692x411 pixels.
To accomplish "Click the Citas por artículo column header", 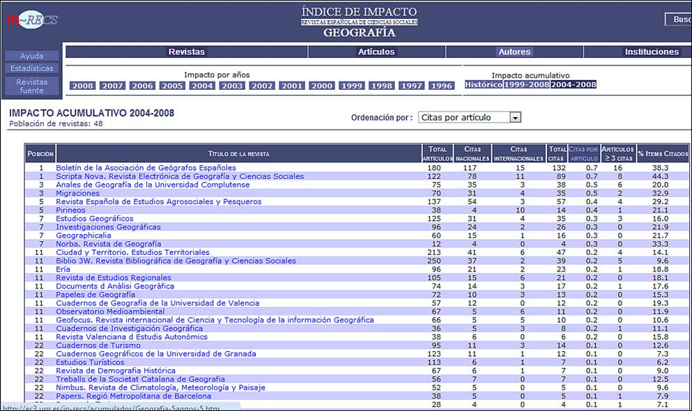I will [x=583, y=153].
